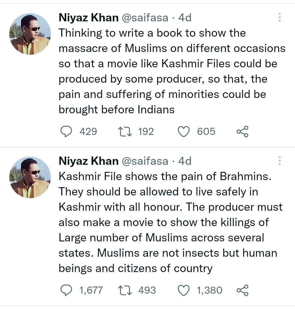Like the tweet with 1,380 likes
Image resolution: width=295 pixels, height=309 pixels.
point(184,290)
